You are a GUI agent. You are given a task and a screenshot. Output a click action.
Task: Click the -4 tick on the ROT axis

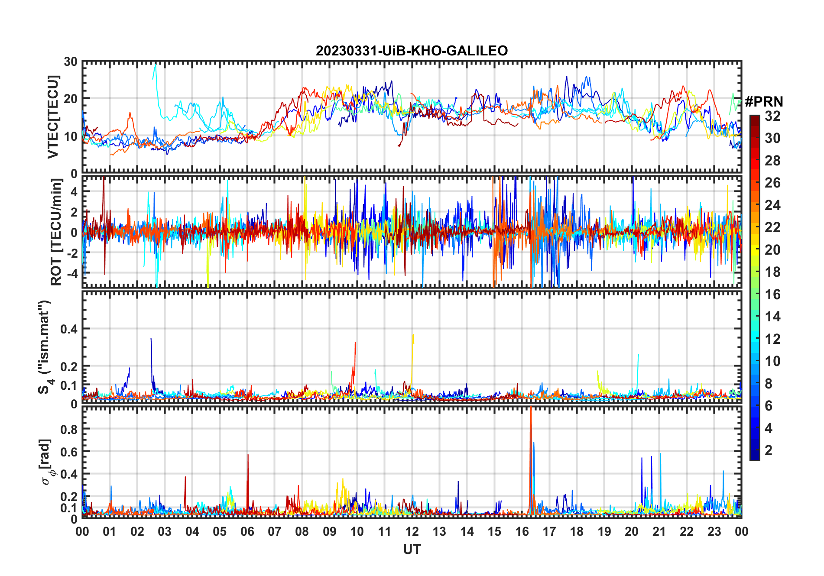point(72,273)
